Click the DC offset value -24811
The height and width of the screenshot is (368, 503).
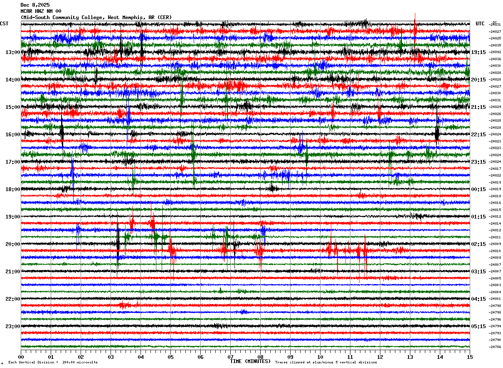coord(495,237)
